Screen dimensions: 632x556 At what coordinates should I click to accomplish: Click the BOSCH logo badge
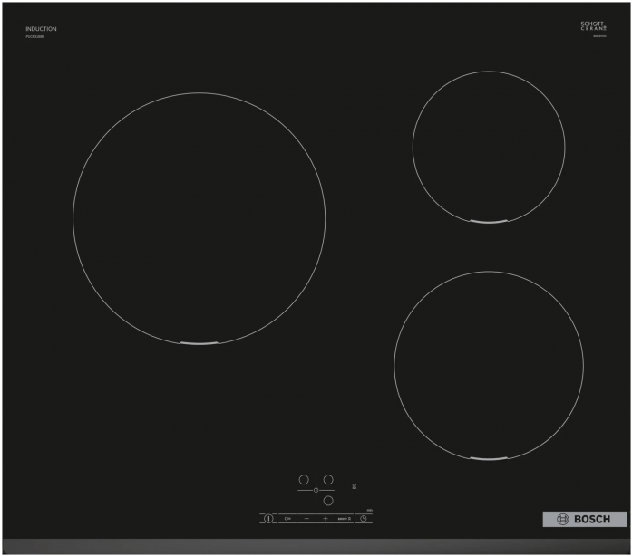[585, 519]
